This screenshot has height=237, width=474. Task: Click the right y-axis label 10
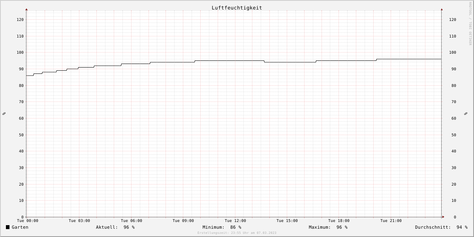click(x=453, y=201)
